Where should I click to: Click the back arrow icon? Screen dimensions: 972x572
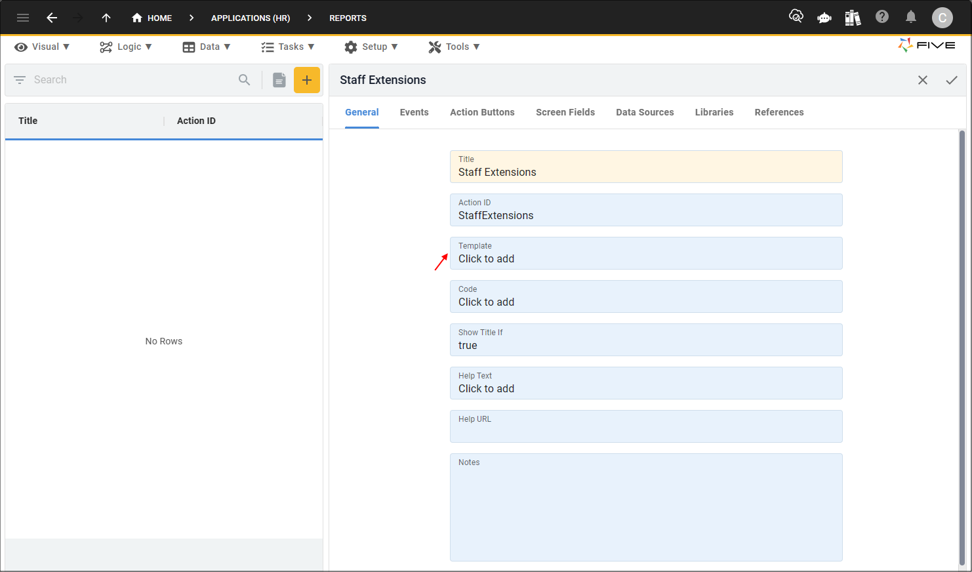coord(52,18)
